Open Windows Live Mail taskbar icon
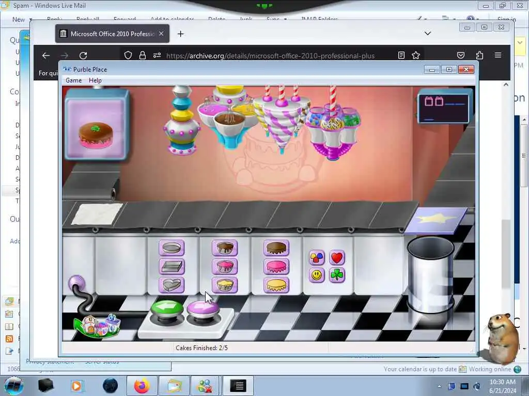This screenshot has width=529, height=396. point(174,386)
